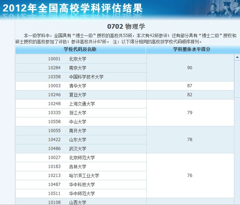This screenshot has width=240, height=205.
Task: Select 山西大学 at table bottom
Action: click(77, 202)
